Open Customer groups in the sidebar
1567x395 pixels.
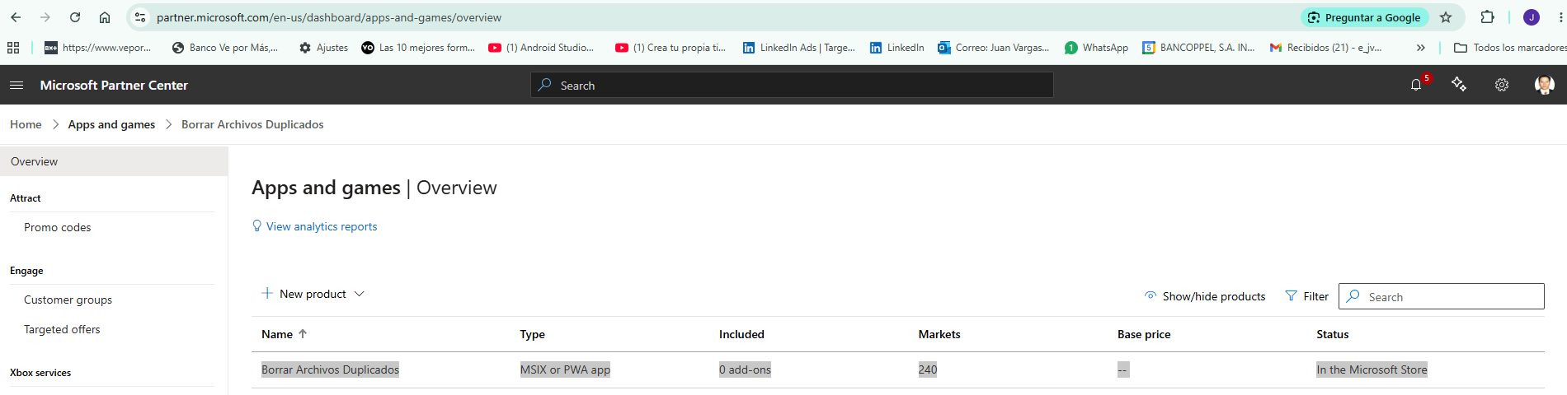tap(68, 300)
